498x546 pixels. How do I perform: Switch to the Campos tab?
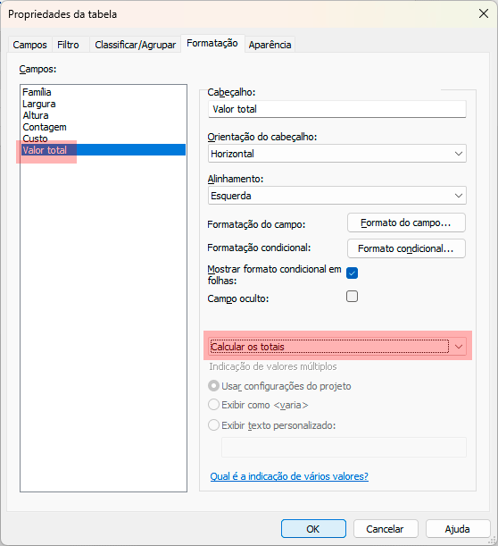[30, 45]
